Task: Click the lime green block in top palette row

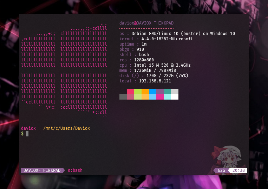Action: [138, 92]
